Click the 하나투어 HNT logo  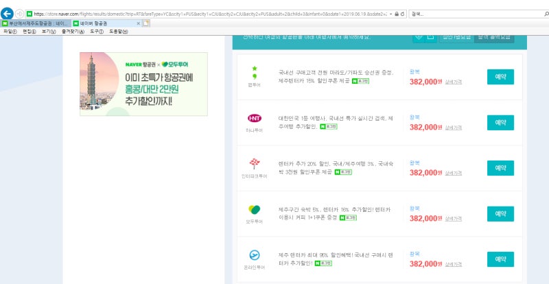tap(255, 119)
